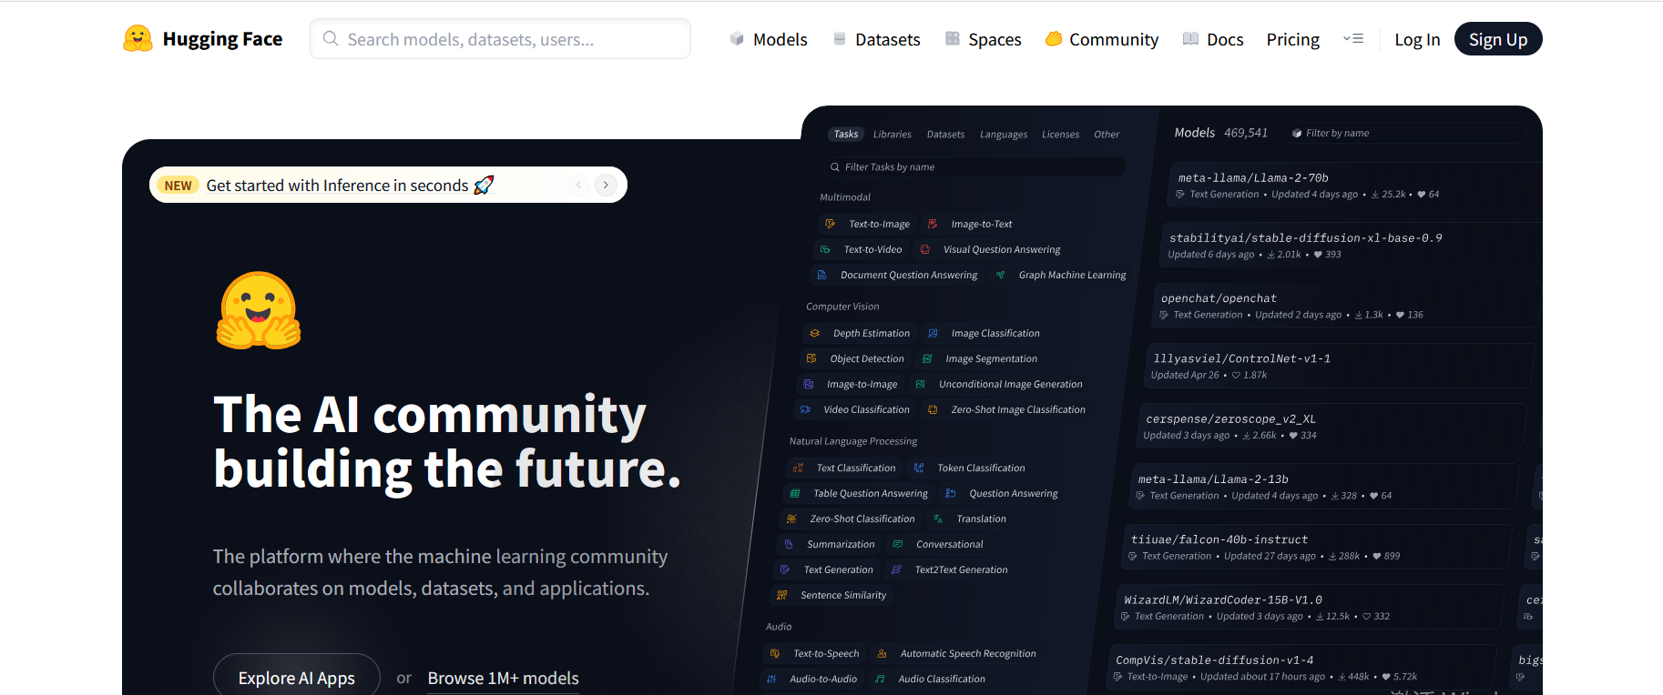Click the Image Classification task icon
The image size is (1663, 695).
click(x=933, y=333)
